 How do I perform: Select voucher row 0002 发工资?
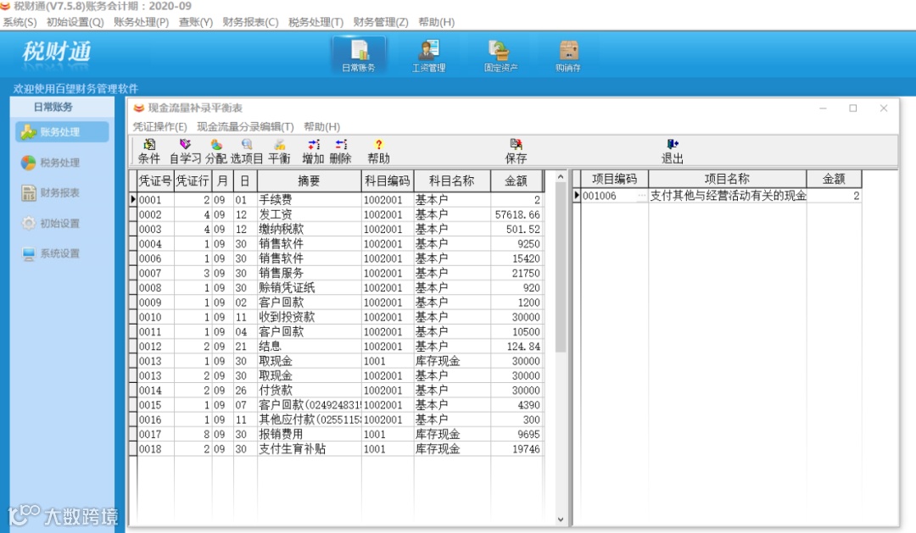click(338, 214)
